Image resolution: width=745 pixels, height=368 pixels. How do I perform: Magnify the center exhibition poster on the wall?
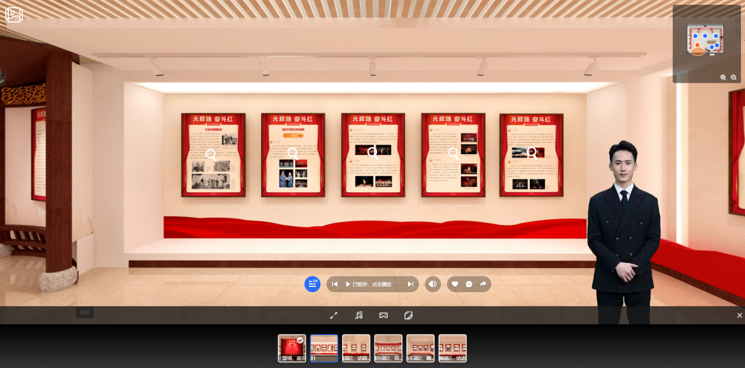[x=373, y=153]
